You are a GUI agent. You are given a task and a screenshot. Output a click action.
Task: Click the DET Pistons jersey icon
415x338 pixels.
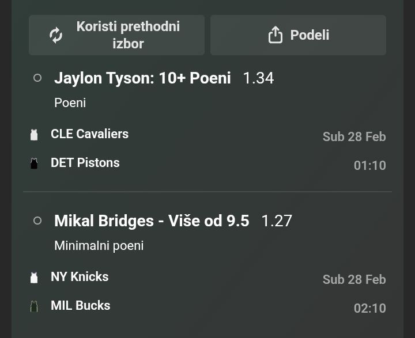point(34,164)
